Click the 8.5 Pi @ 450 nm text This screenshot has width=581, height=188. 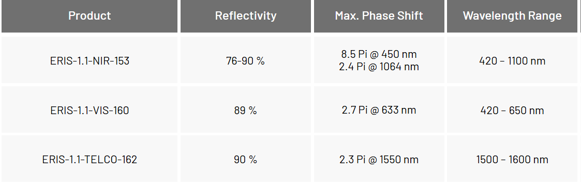click(379, 54)
